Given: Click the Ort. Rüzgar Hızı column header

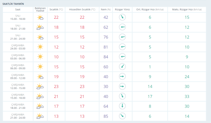Looking at the screenshot, I should coord(150,10).
